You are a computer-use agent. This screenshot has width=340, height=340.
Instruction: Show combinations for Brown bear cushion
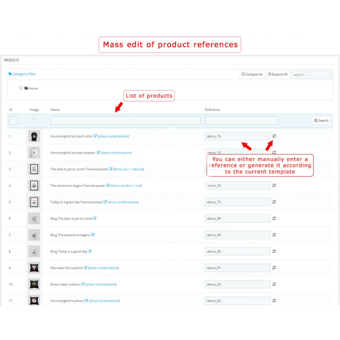[x=101, y=284]
